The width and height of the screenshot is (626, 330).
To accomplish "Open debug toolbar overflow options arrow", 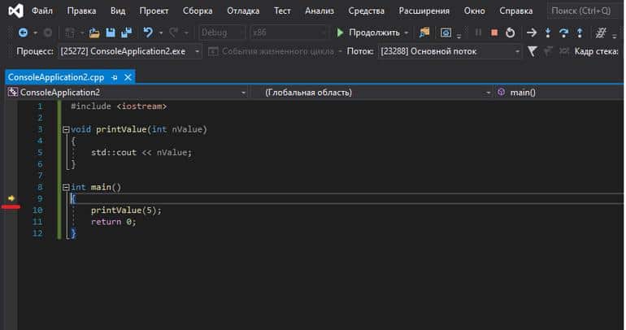I will [615, 36].
